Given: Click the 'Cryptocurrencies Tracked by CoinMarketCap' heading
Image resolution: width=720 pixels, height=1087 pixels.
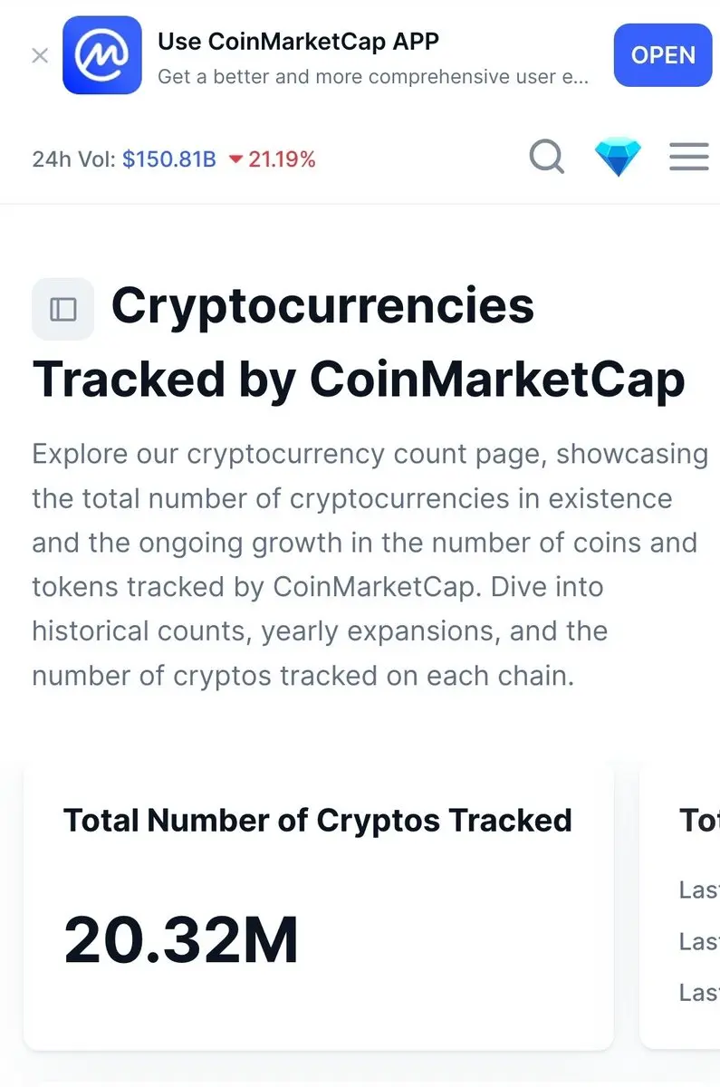Looking at the screenshot, I should [360, 343].
